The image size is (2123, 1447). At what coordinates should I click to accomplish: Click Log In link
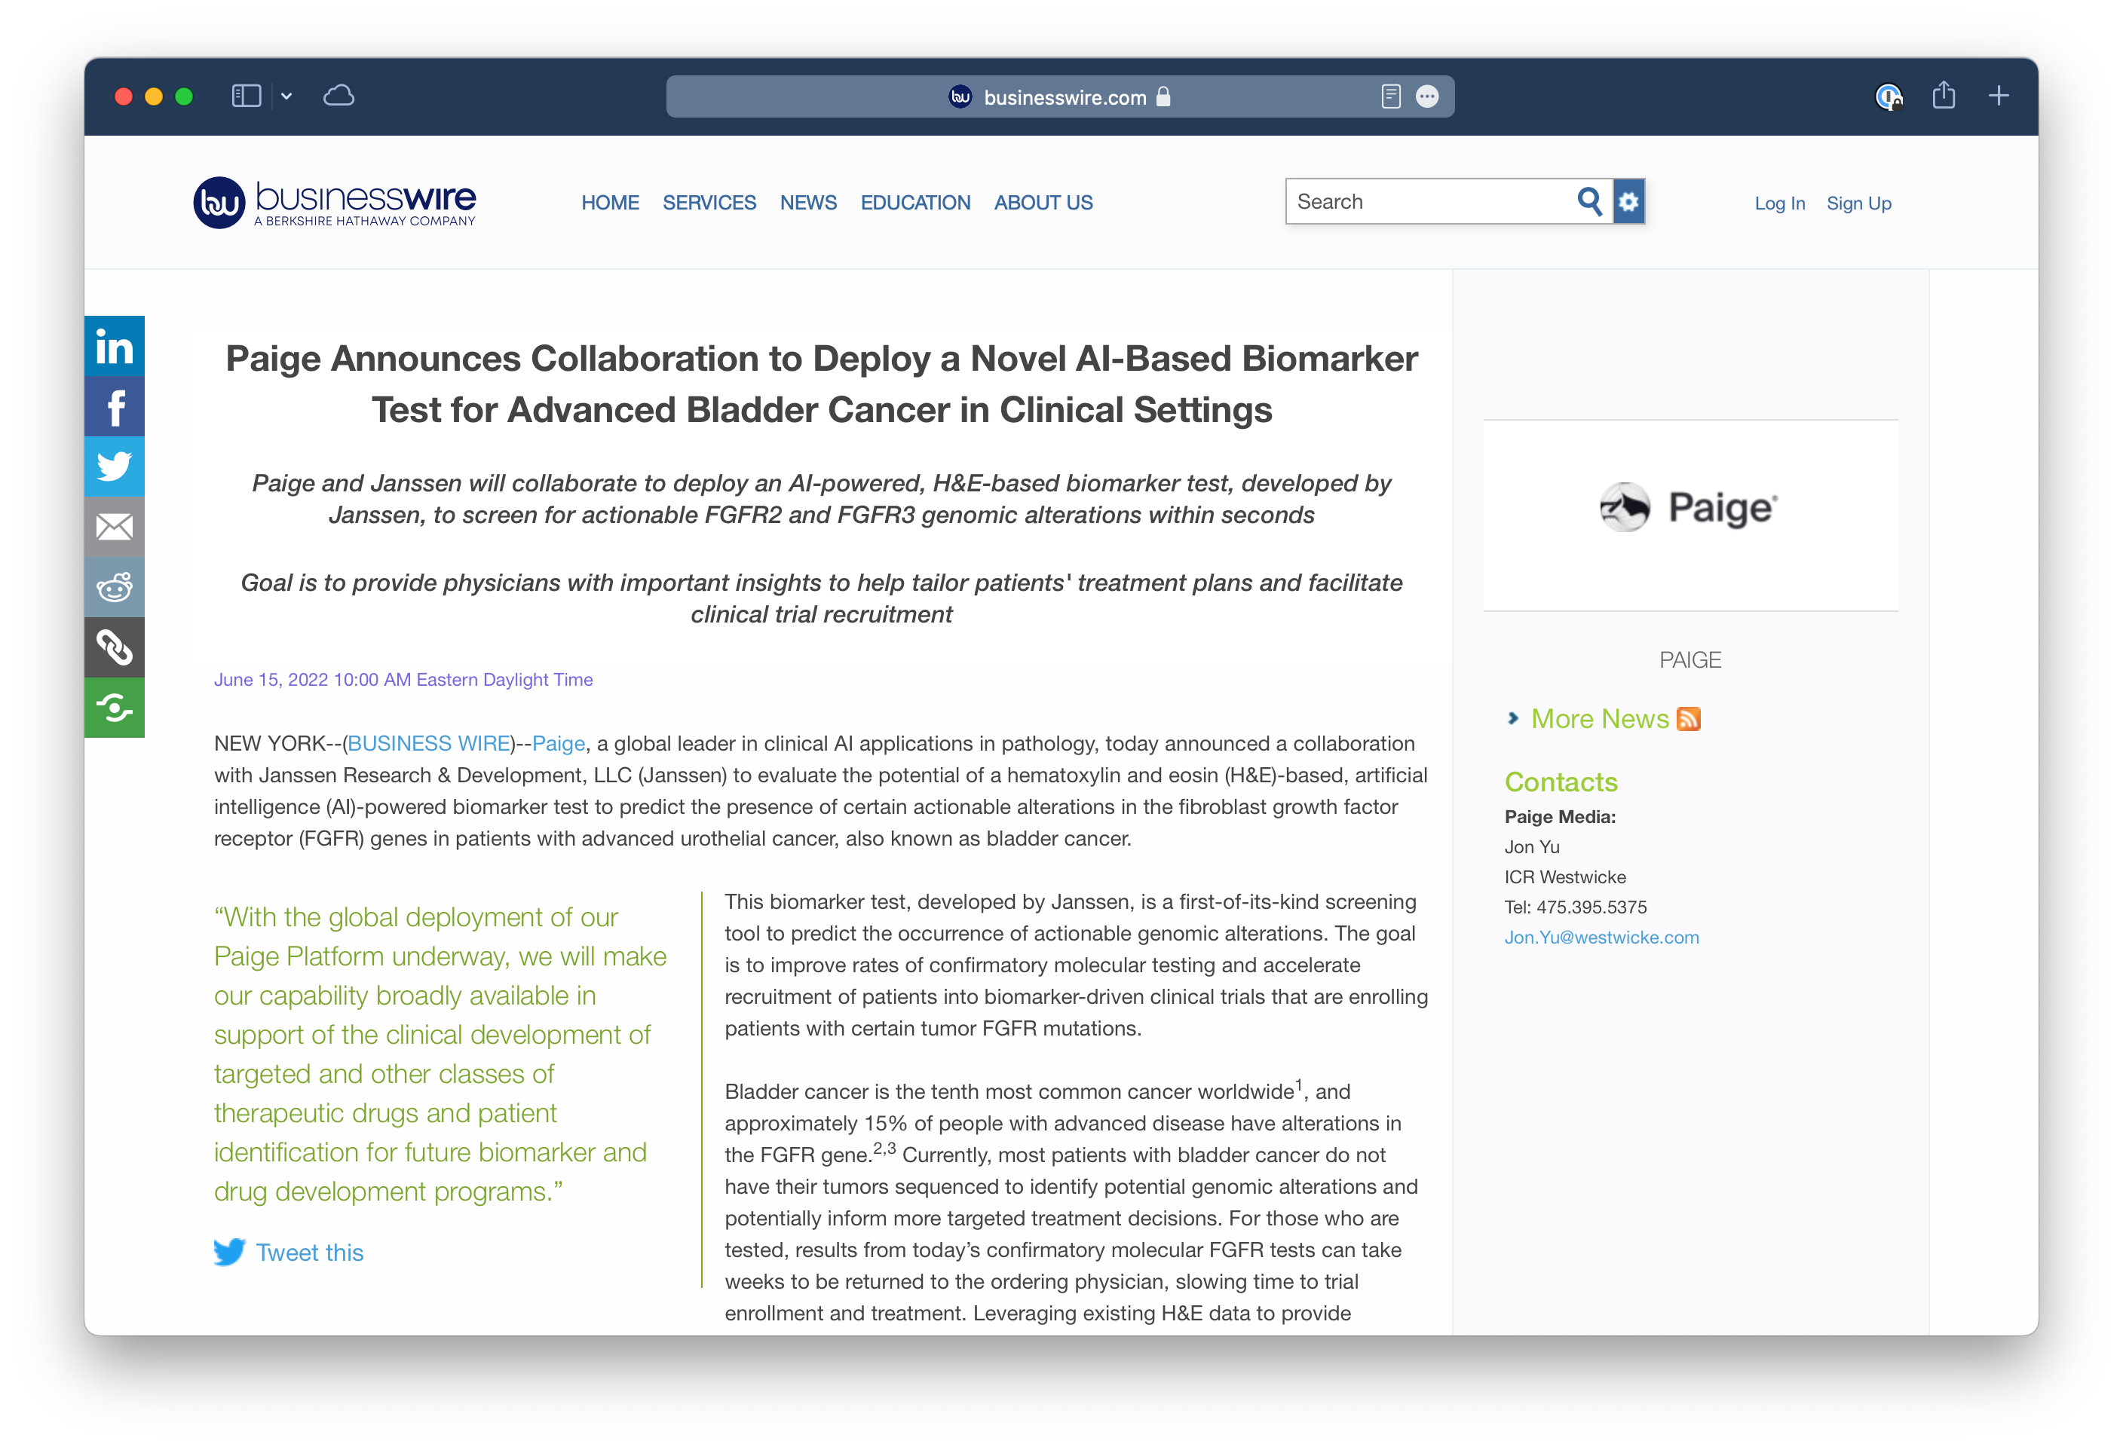pyautogui.click(x=1779, y=203)
